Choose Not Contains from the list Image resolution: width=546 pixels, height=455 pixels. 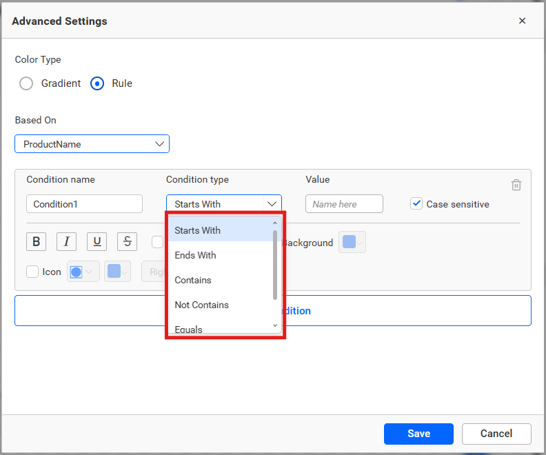(202, 305)
